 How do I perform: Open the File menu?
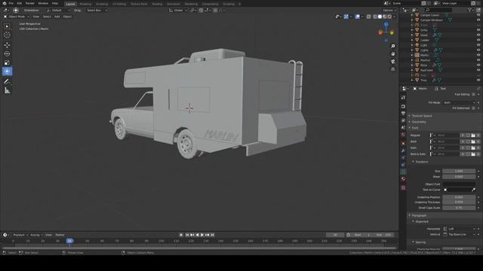(x=11, y=3)
